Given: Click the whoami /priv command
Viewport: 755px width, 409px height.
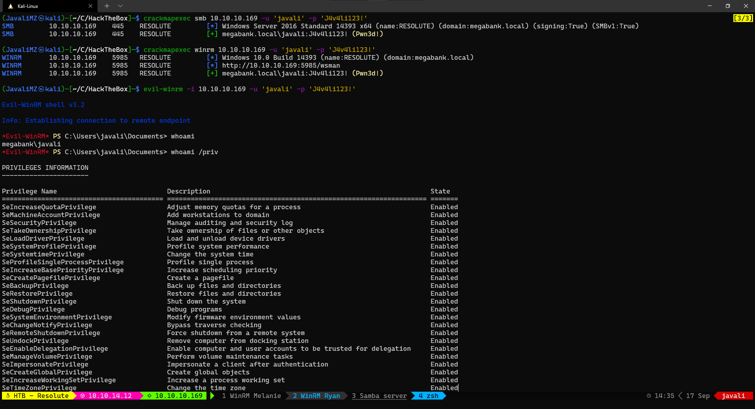Looking at the screenshot, I should (194, 152).
